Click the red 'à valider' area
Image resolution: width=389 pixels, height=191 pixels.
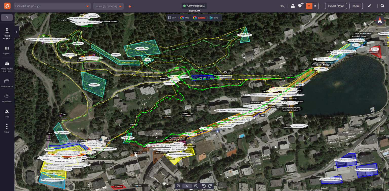(x=119, y=186)
